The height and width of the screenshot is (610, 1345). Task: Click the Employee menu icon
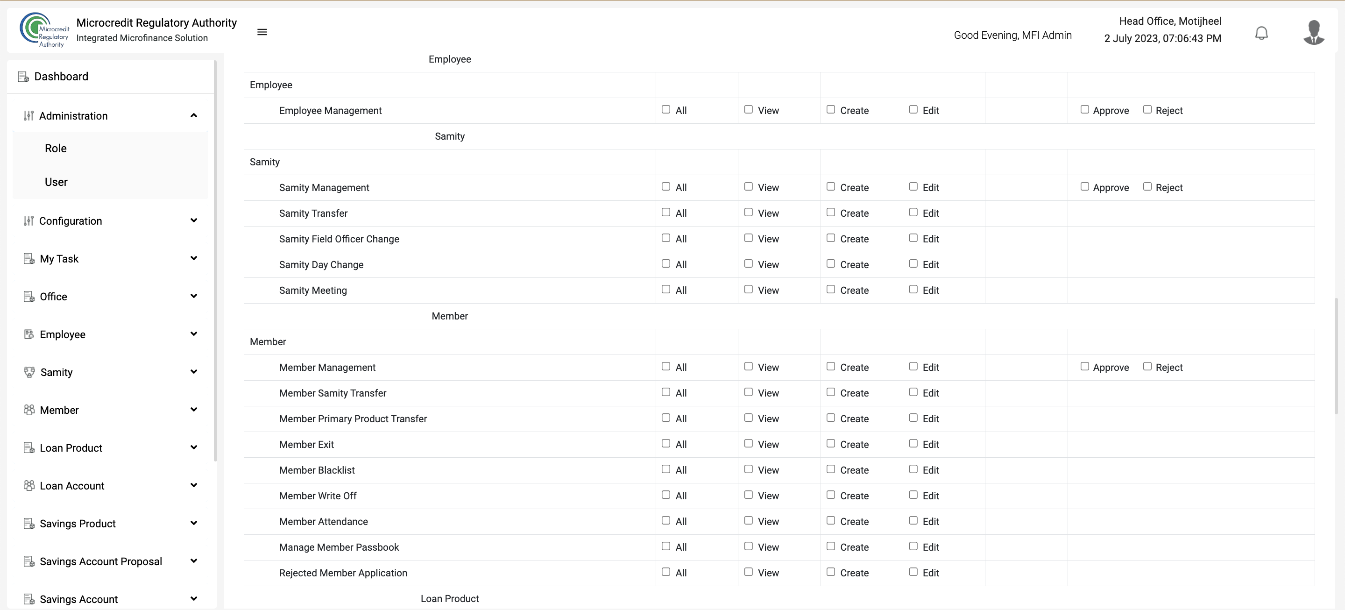(29, 334)
